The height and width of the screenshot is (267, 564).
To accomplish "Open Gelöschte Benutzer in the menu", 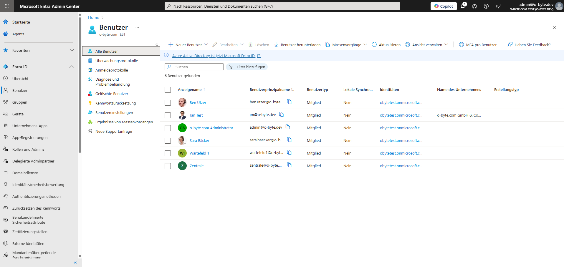I will pyautogui.click(x=112, y=94).
